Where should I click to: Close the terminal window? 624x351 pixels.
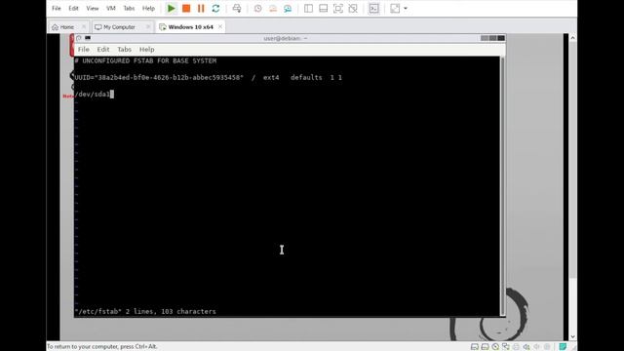(501, 38)
